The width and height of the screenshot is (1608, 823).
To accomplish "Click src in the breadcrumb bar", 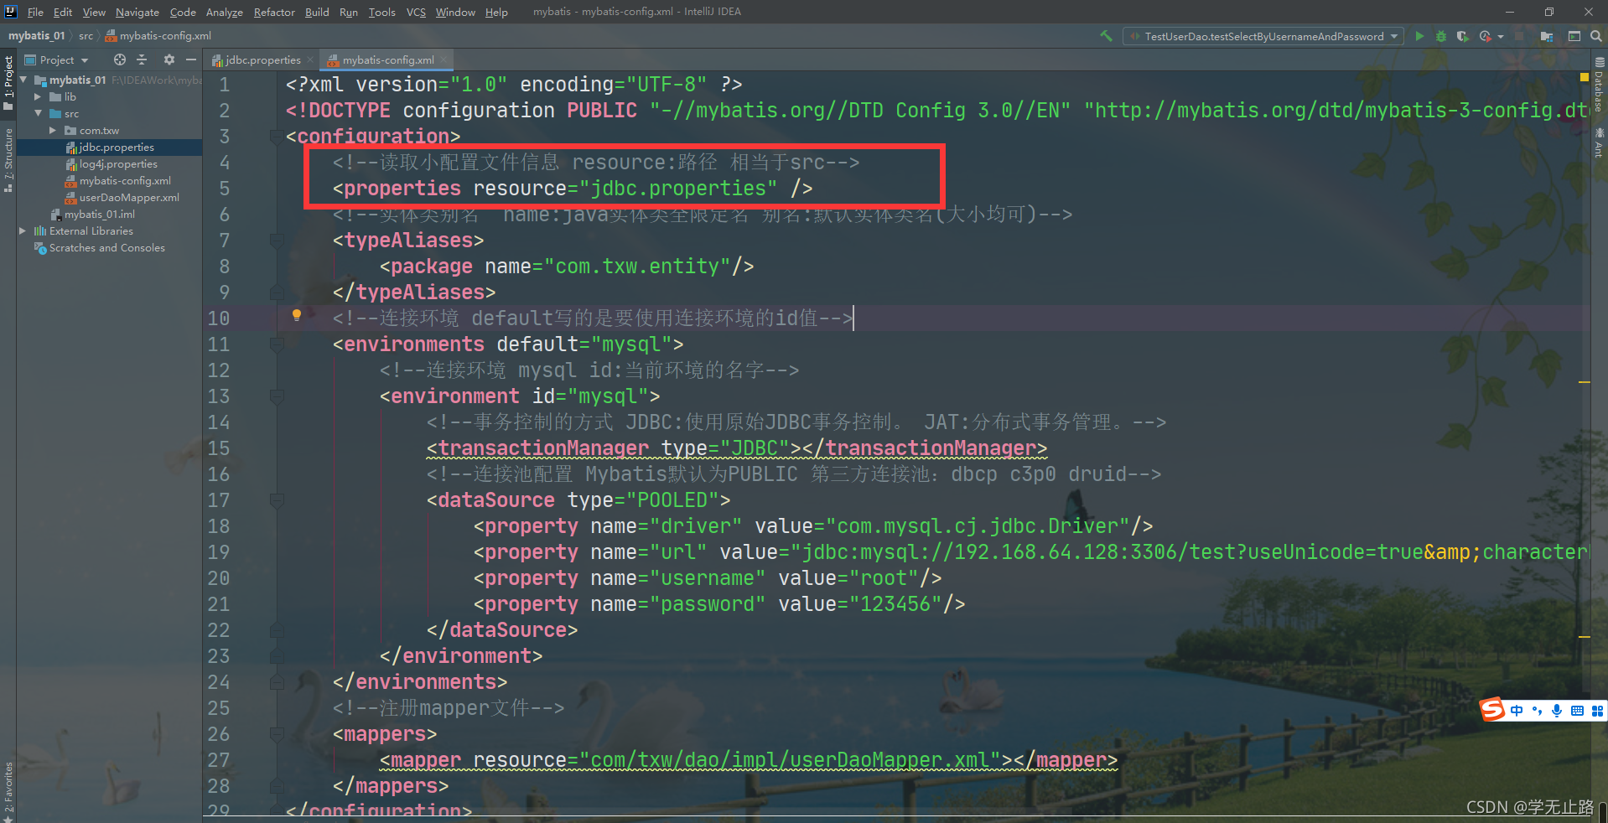I will point(86,36).
